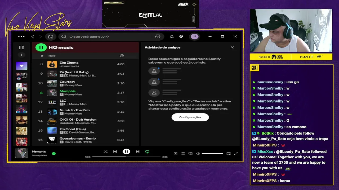The image size is (339, 190).
Task: Click the 'Configurações' button
Action: (190, 117)
